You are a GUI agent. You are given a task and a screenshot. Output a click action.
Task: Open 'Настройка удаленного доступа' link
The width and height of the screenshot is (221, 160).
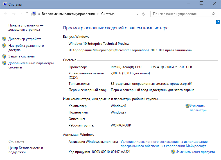(x=26, y=48)
